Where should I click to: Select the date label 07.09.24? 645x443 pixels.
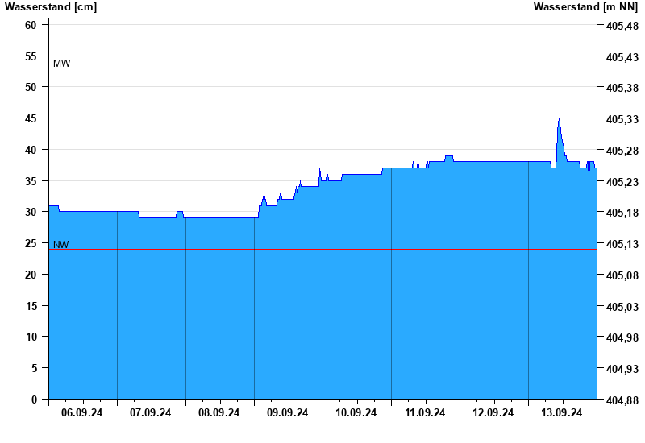click(x=150, y=412)
